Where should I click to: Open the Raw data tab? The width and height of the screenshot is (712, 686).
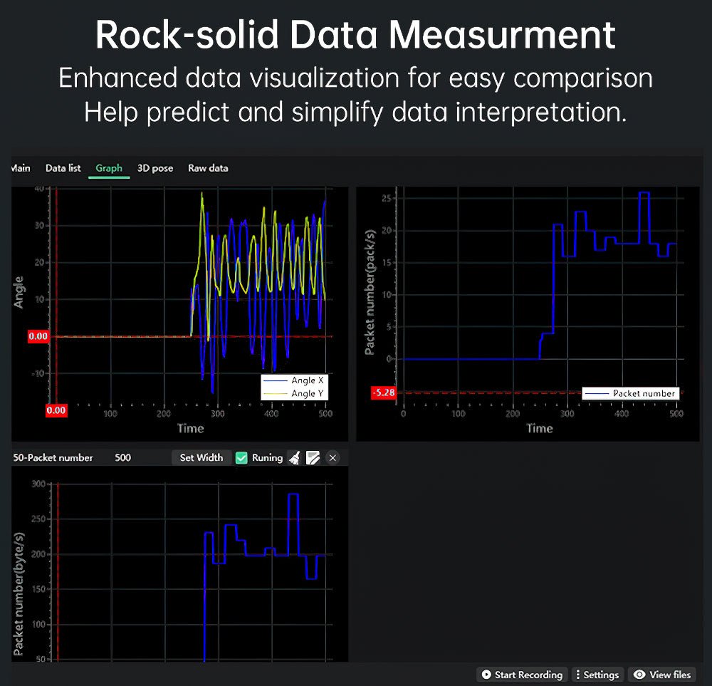pyautogui.click(x=208, y=168)
